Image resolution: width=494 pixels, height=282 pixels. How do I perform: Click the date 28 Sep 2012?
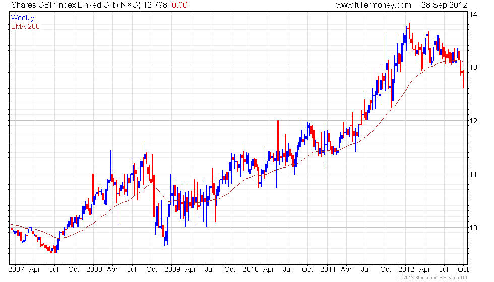[x=444, y=5]
